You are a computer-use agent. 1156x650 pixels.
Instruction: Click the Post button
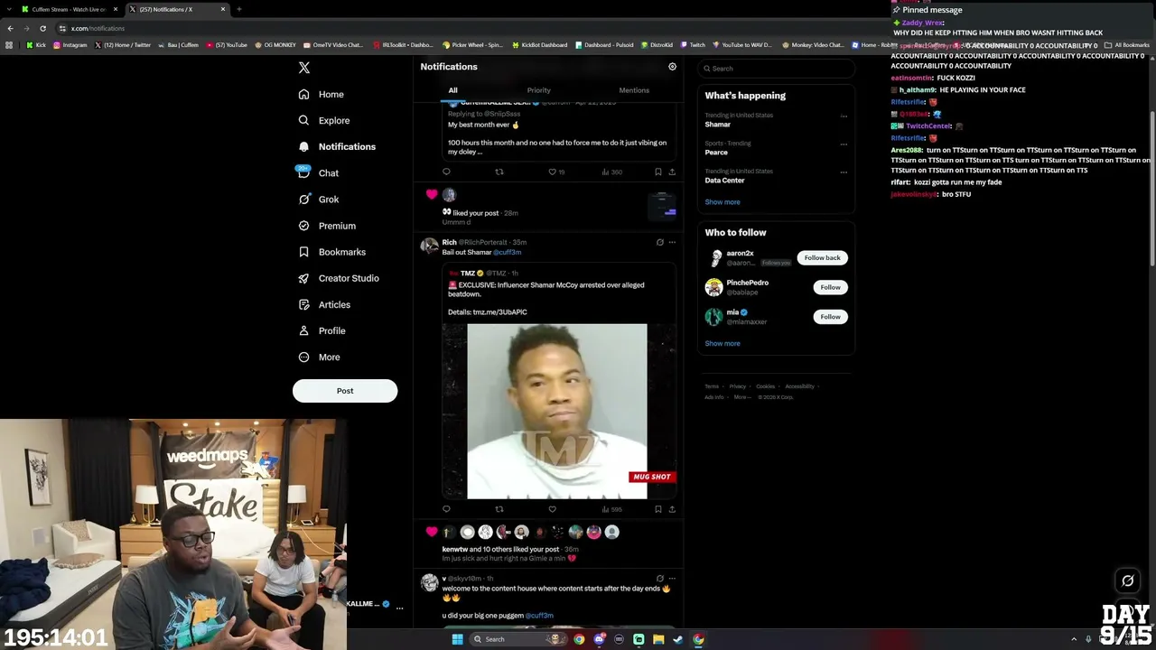point(345,391)
